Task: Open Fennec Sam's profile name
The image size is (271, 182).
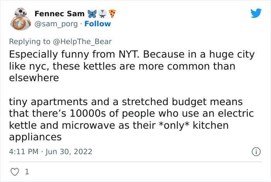Action: 59,14
